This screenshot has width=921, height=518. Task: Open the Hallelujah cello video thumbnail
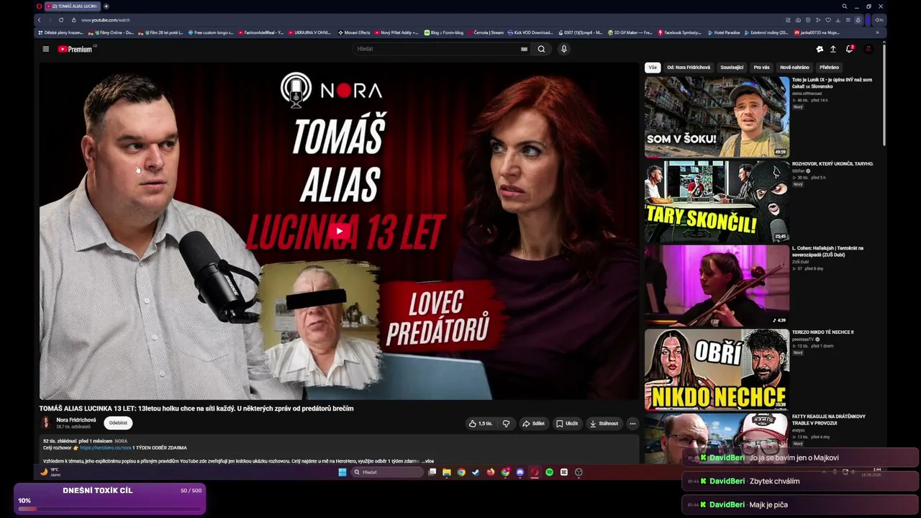[717, 286]
